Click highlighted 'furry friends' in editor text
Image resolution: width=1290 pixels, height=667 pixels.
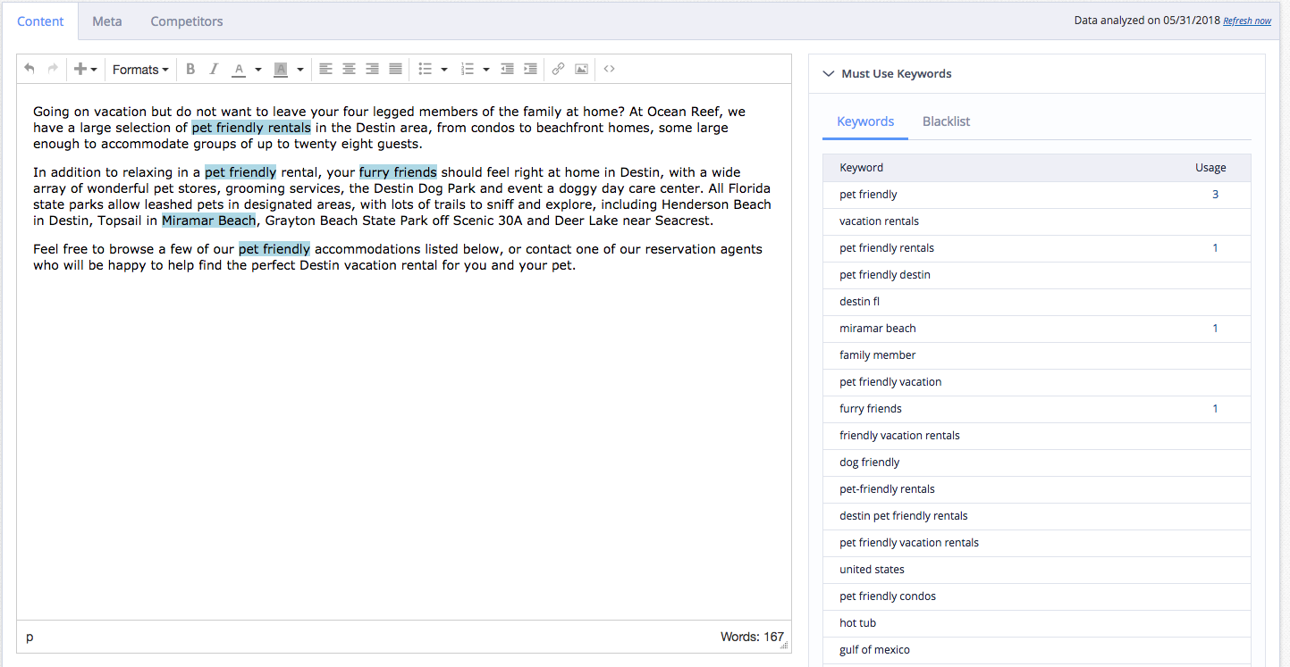click(398, 172)
